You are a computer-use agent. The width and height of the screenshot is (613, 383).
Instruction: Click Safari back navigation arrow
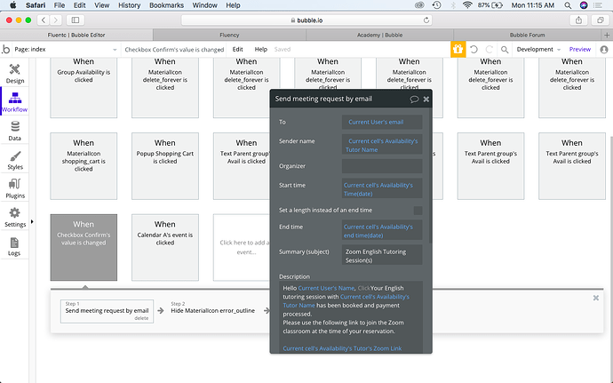click(x=44, y=20)
